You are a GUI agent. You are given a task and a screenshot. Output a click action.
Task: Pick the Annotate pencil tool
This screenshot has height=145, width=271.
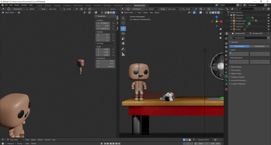[123, 49]
